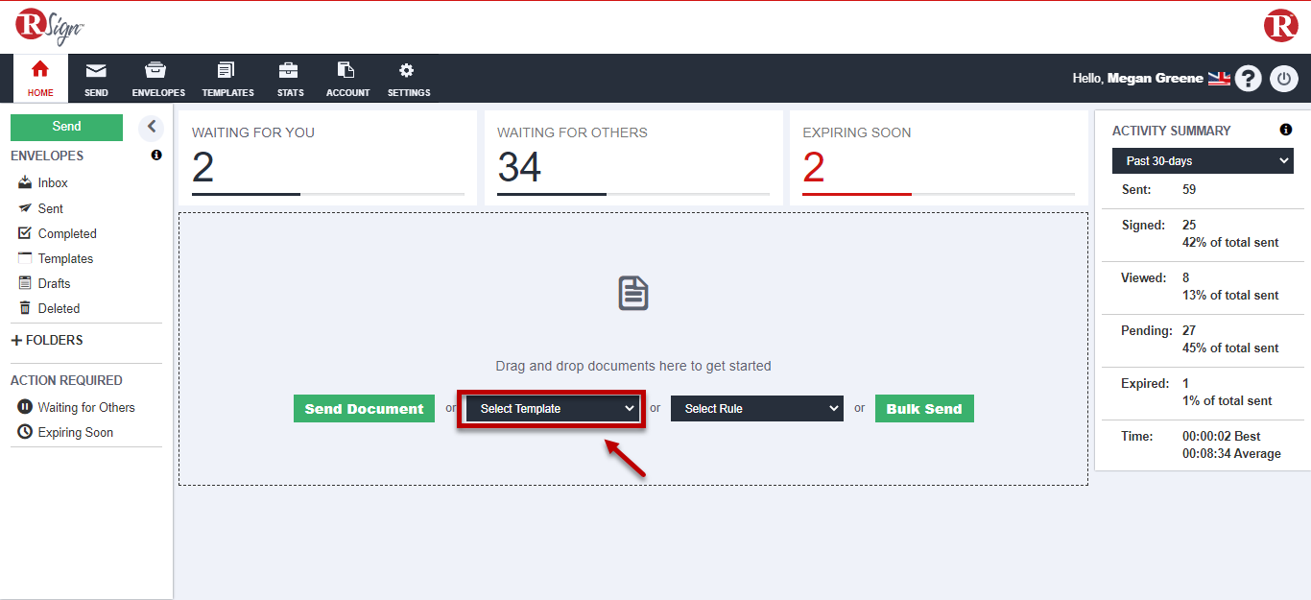Click the power logout icon
Viewport: 1311px width, 600px height.
point(1284,79)
